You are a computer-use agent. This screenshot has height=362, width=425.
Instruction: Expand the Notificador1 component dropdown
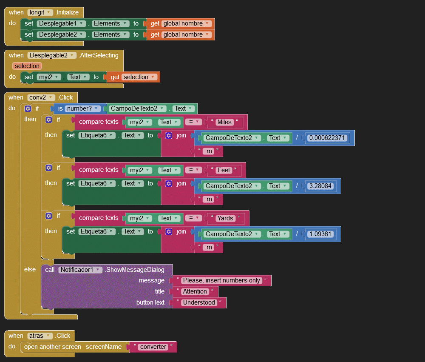[x=98, y=270]
